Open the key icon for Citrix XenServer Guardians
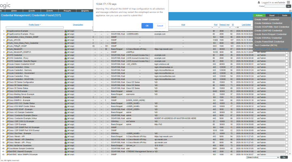Screen dimensions: 292x162 pos(7,145)
